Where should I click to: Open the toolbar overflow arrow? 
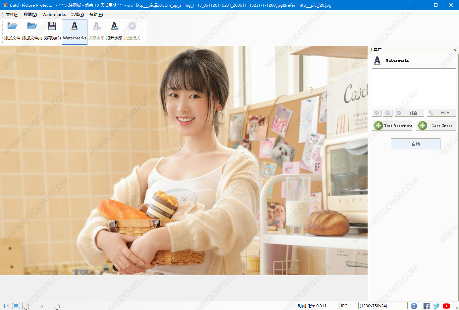(x=145, y=43)
